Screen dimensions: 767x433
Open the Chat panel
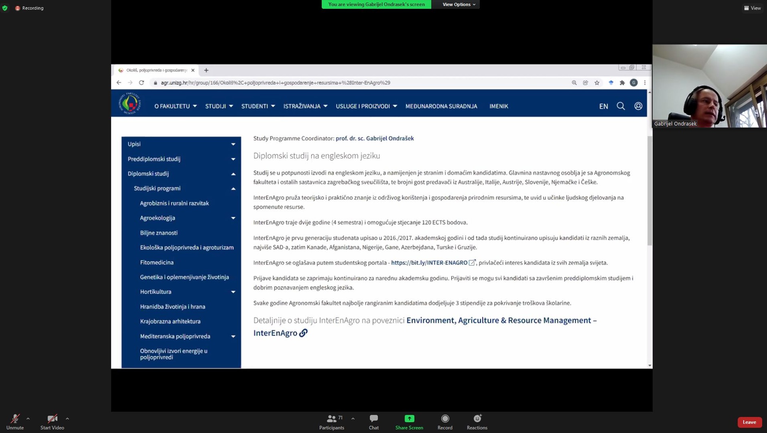374,421
